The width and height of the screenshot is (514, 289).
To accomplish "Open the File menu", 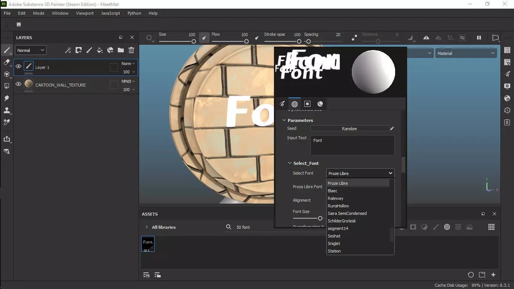I will pyautogui.click(x=7, y=13).
